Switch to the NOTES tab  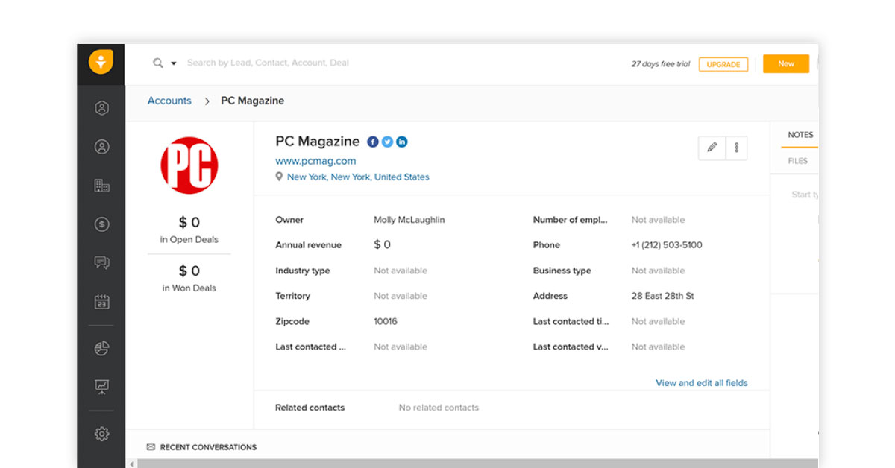(800, 135)
